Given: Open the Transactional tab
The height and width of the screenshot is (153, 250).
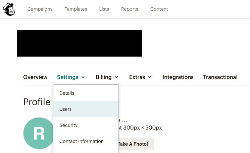Looking at the screenshot, I should coord(220,77).
